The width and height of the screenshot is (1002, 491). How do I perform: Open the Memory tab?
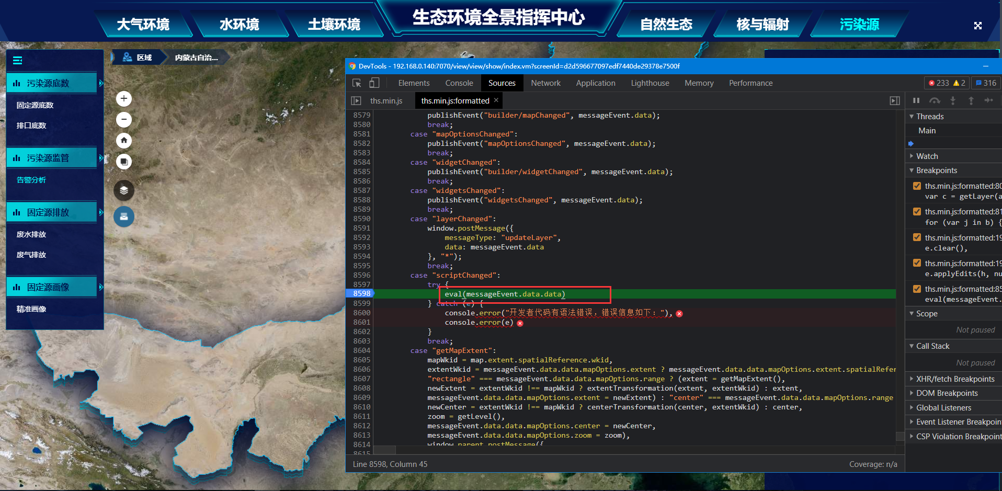tap(699, 83)
